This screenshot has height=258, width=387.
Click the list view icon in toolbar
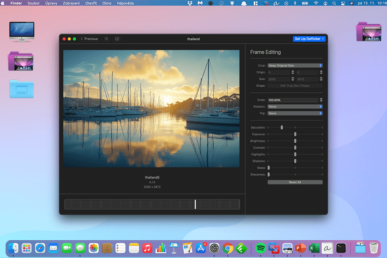[106, 39]
